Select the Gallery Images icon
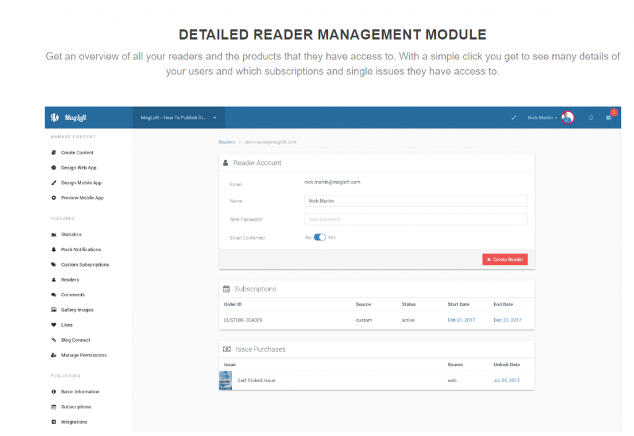634x436 pixels. (53, 309)
